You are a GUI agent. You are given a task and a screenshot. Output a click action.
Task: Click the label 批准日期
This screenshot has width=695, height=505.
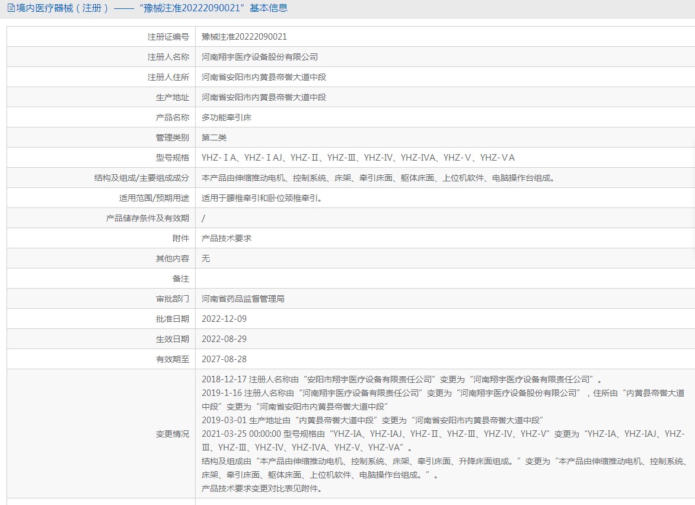point(173,319)
